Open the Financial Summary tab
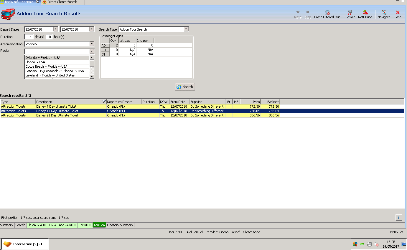This screenshot has height=250, width=407. pos(120,225)
